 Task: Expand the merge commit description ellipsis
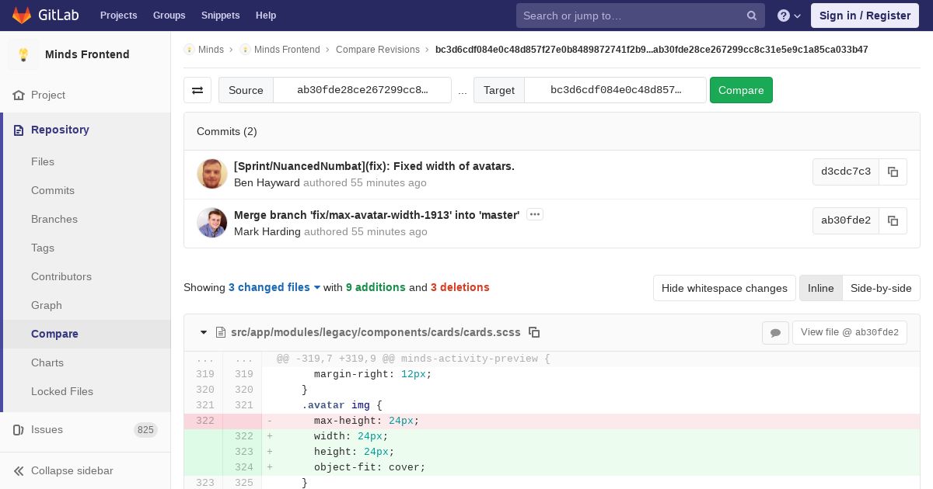click(x=534, y=215)
